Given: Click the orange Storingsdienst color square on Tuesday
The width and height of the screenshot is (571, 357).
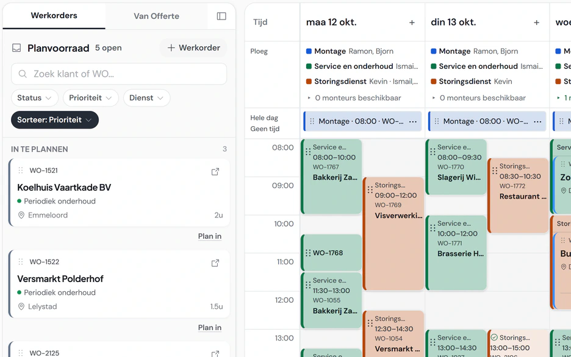Looking at the screenshot, I should coord(433,82).
